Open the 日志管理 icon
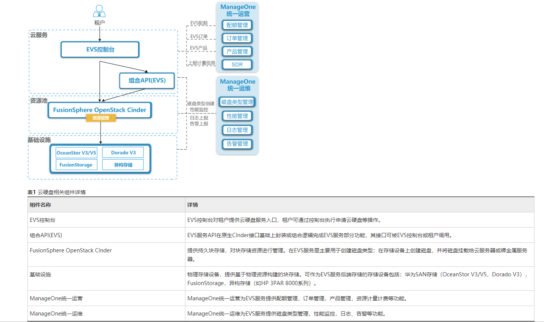 pos(237,130)
